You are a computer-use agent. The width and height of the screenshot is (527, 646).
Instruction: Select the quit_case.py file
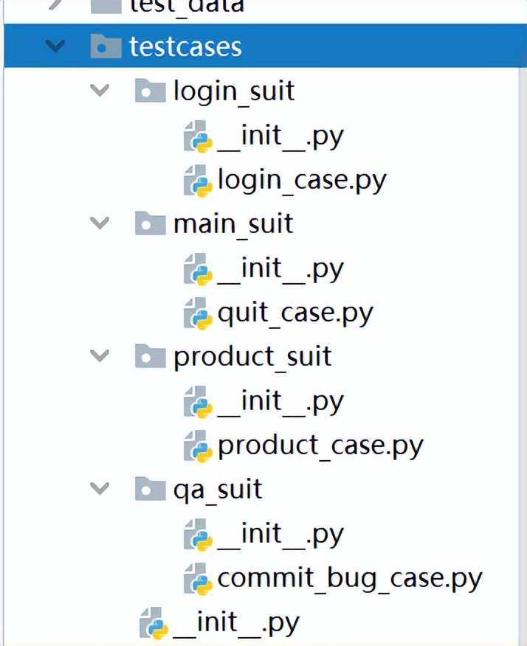pos(295,313)
